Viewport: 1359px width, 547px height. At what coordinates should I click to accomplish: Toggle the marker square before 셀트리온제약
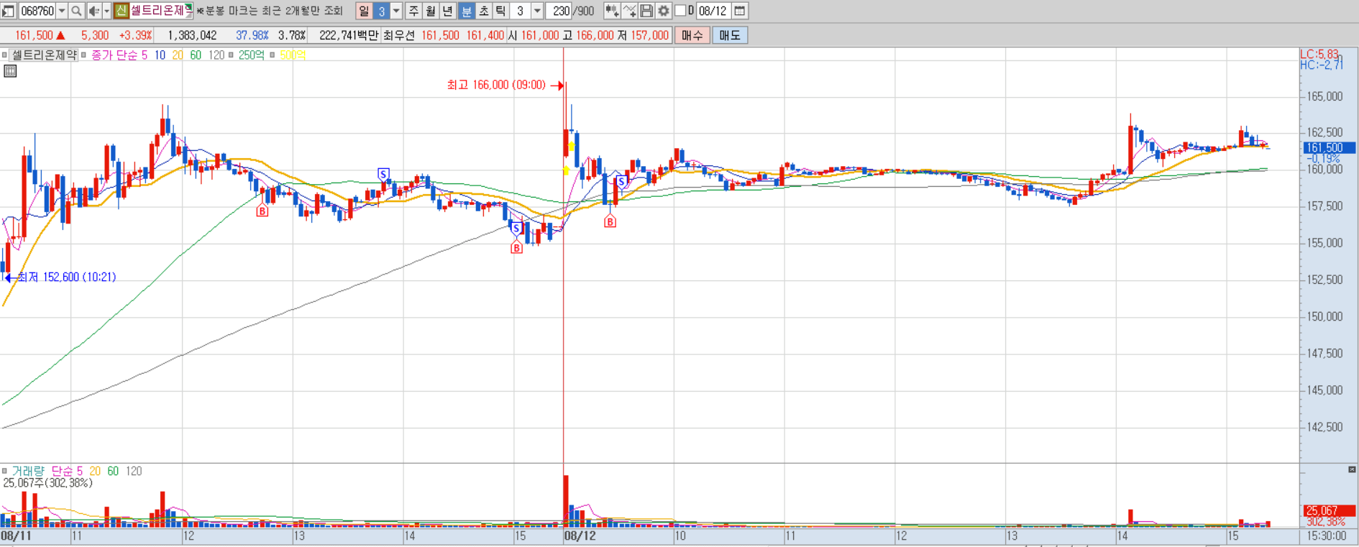tap(4, 55)
